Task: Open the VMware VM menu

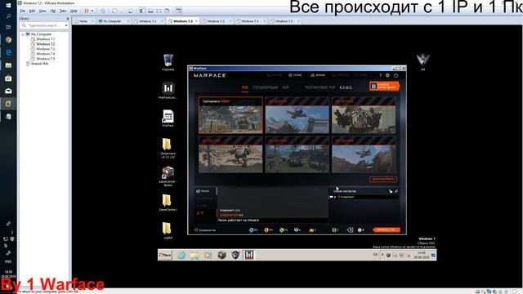Action: pyautogui.click(x=52, y=11)
